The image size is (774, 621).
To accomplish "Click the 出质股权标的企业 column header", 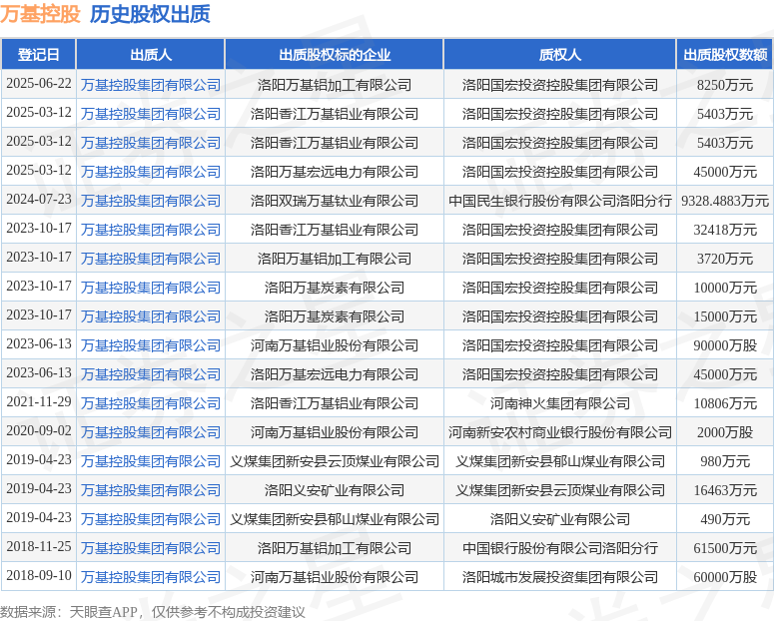I will 335,54.
